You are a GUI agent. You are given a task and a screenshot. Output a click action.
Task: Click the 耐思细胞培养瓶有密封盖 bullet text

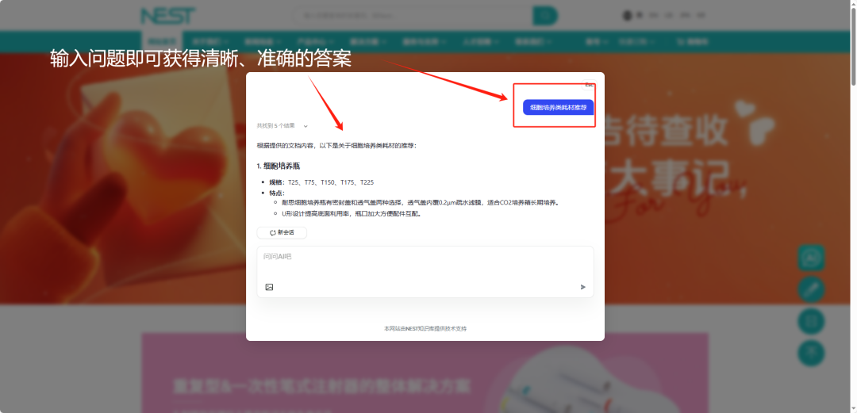(420, 202)
